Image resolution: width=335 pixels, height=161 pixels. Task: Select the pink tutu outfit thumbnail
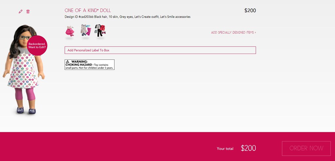[70, 31]
